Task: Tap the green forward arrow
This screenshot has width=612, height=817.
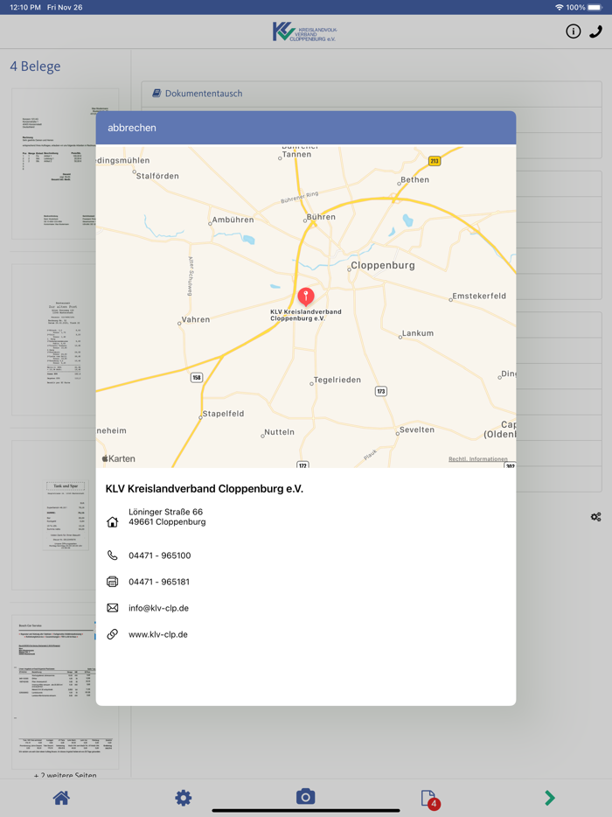Action: coord(550,798)
